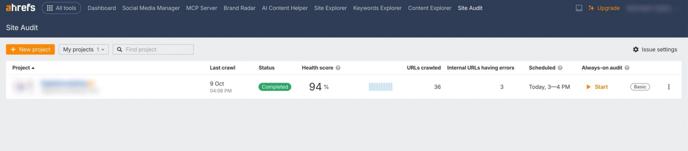This screenshot has width=688, height=151.
Task: Open the Brand Radar tool
Action: (239, 8)
